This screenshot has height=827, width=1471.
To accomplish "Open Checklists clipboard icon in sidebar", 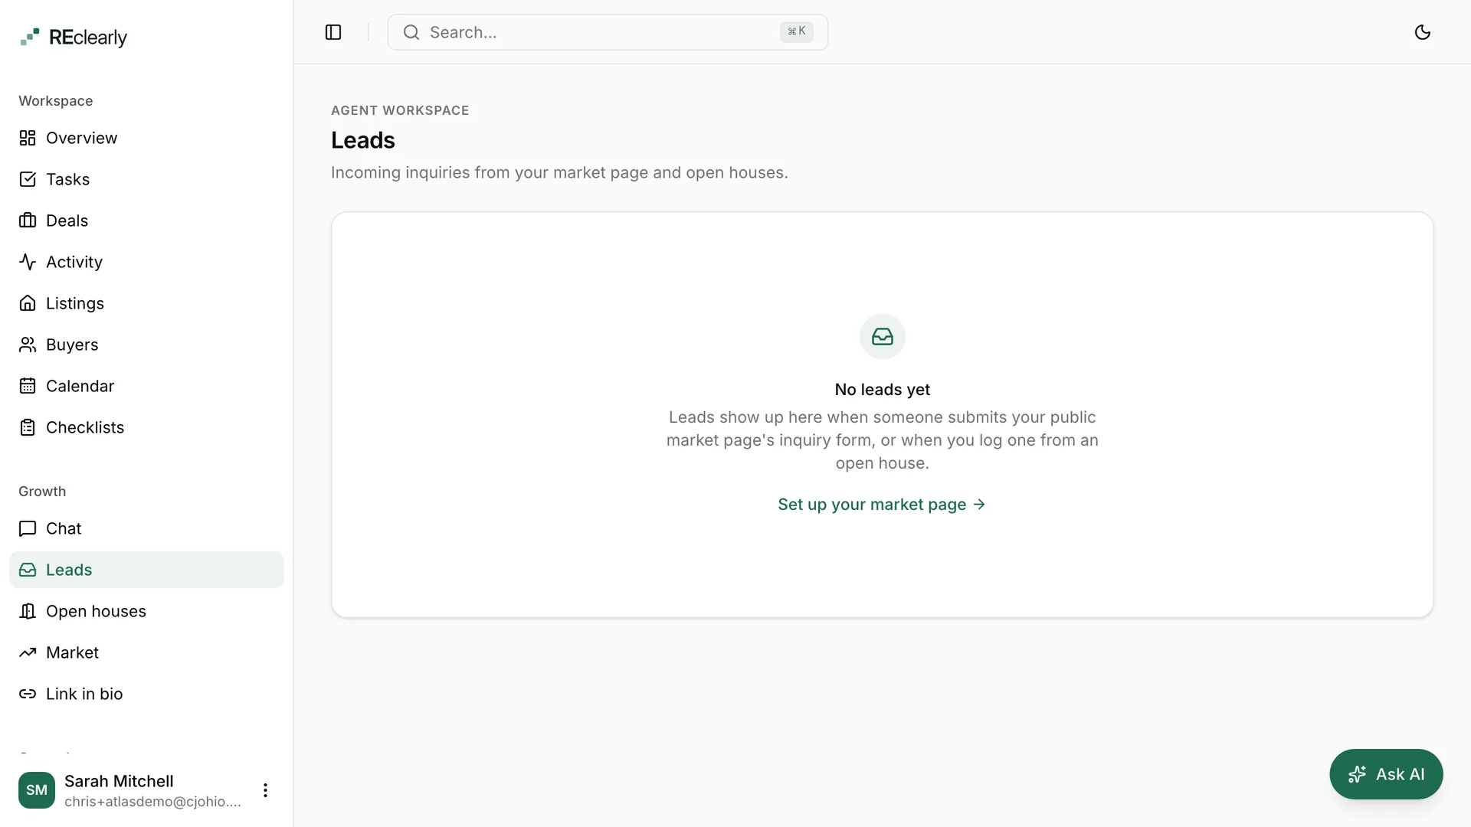I will click(x=28, y=427).
